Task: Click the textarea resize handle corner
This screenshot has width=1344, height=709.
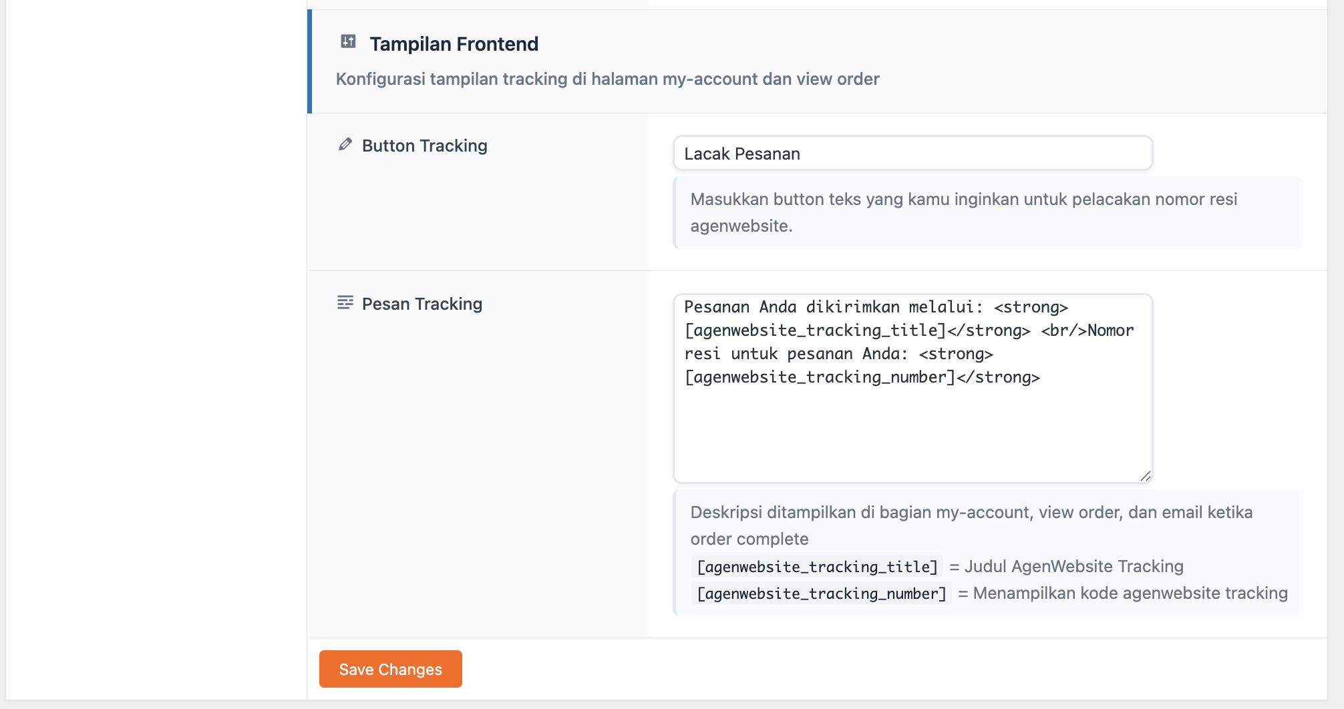Action: point(1145,476)
